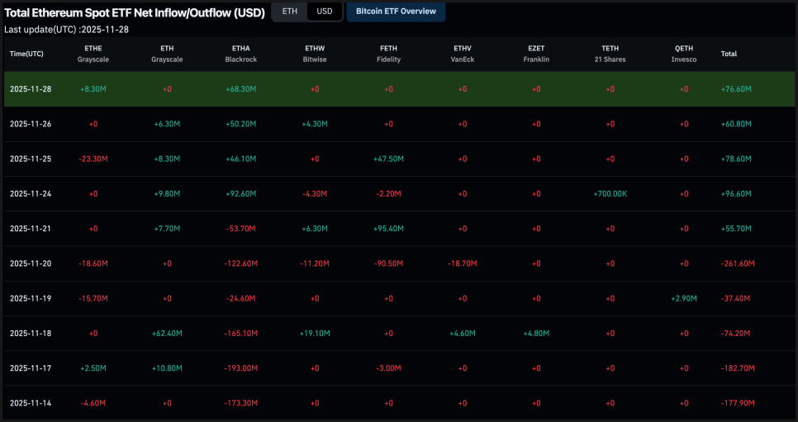Viewport: 798px width, 422px height.
Task: Click the 2025-11-14 date cell
Action: coord(31,403)
